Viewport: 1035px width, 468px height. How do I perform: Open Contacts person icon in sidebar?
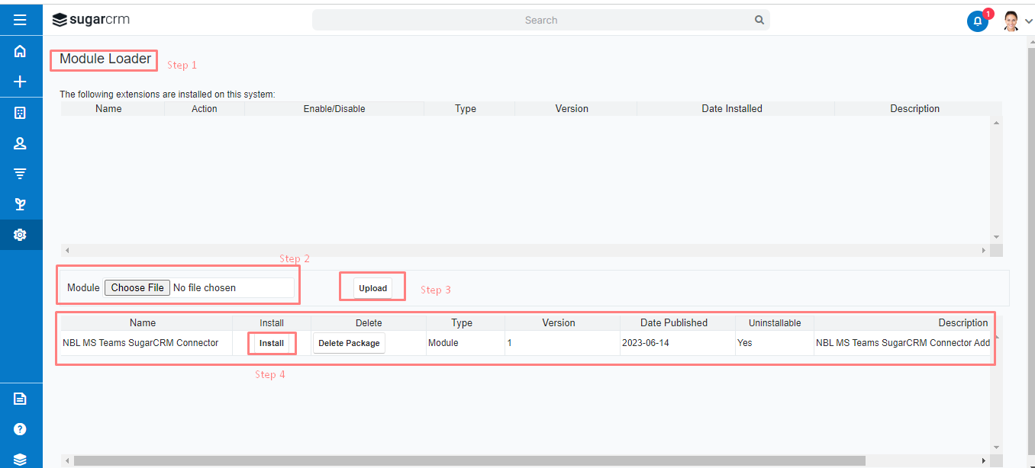pyautogui.click(x=21, y=143)
